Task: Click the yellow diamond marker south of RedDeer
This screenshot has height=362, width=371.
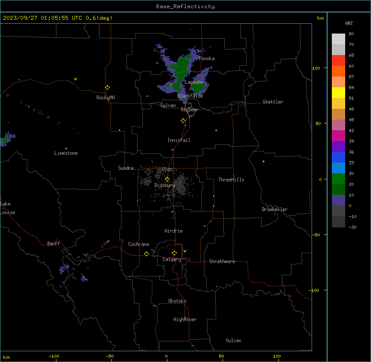Action: (x=183, y=121)
